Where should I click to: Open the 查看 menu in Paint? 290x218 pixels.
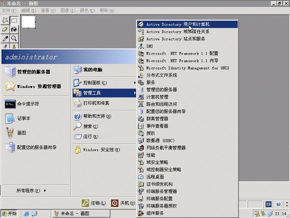pyautogui.click(x=48, y=10)
